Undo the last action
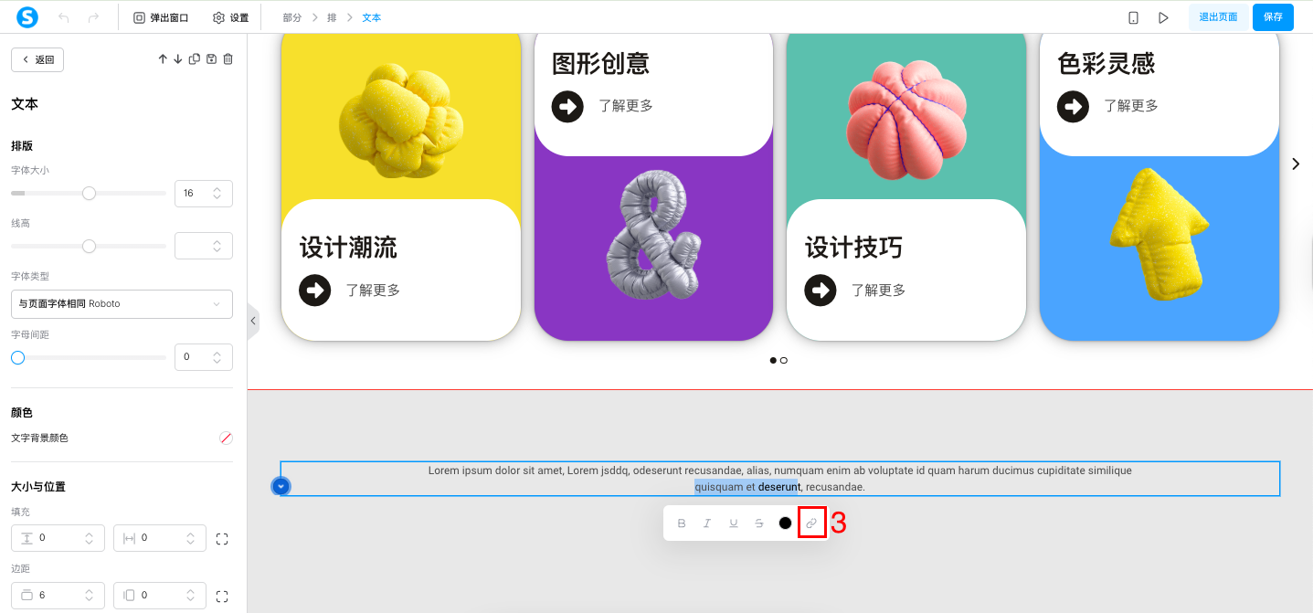The width and height of the screenshot is (1313, 613). (64, 17)
